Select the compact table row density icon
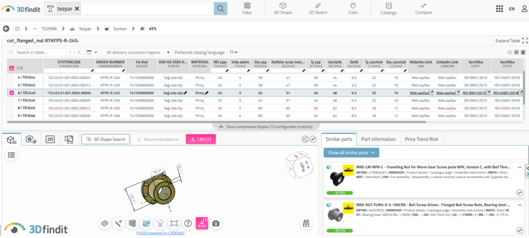Screen dimensions: 529x238 510,52
